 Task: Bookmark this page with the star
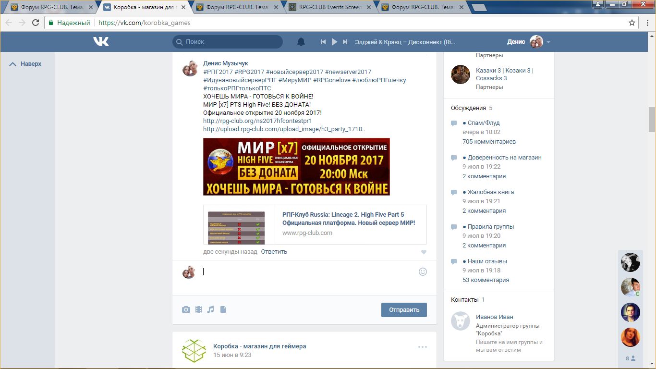tap(632, 23)
